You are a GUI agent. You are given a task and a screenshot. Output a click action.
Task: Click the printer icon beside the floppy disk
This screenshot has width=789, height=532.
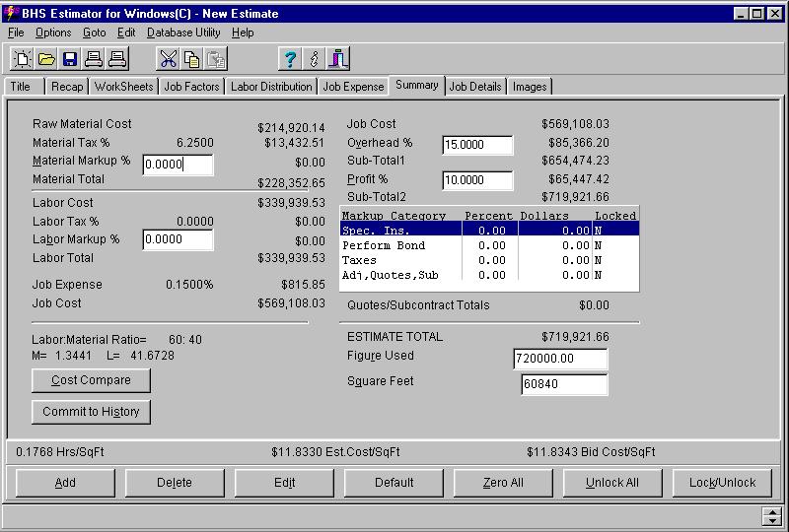[x=94, y=59]
